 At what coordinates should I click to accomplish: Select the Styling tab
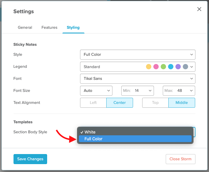(73, 28)
